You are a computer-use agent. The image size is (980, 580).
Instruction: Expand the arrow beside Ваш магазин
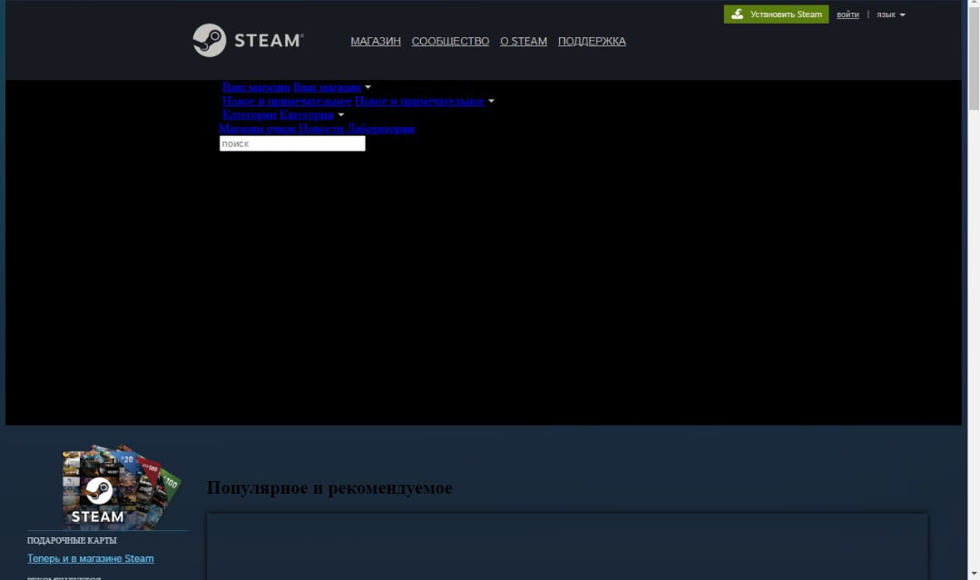(367, 87)
